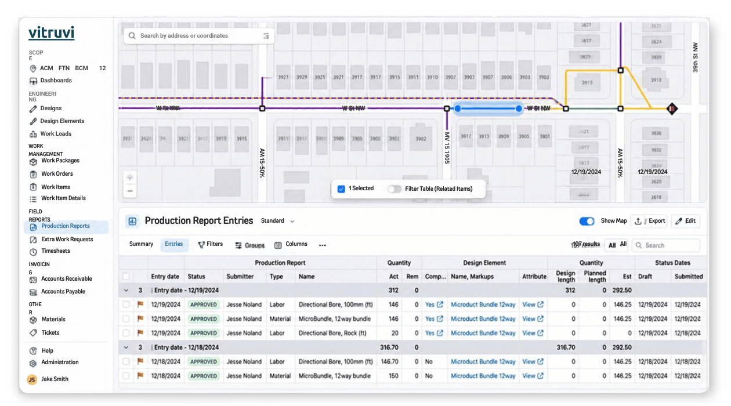This screenshot has height=406, width=731.
Task: Uncheck the 1 Selected checkbox
Action: click(x=341, y=189)
